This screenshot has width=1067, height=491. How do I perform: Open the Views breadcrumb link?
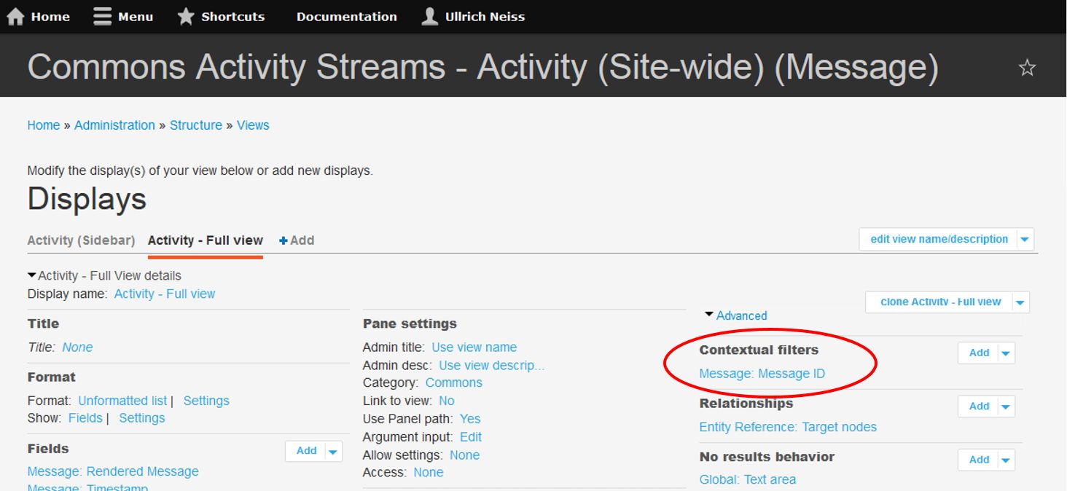point(253,125)
